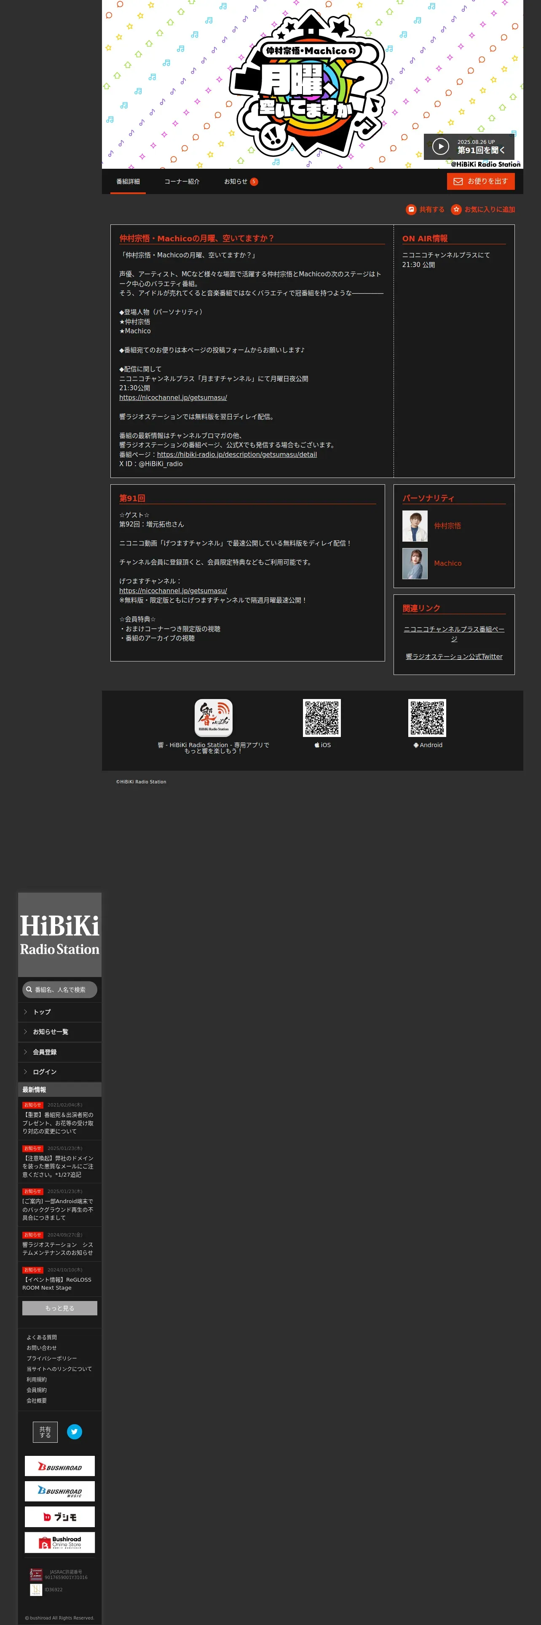This screenshot has height=1625, width=541.
Task: Click the red Bushiroad banner logo
Action: pos(60,1466)
